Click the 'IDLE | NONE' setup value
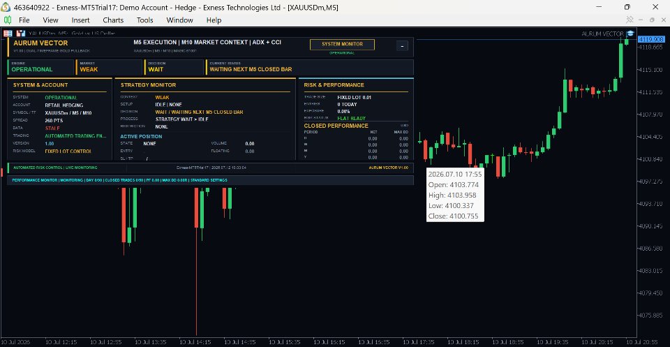Image resolution: width=670 pixels, height=347 pixels. point(168,104)
